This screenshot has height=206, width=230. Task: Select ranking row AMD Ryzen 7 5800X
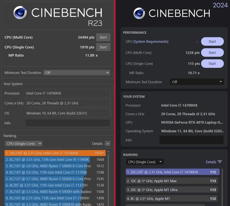click(55, 166)
